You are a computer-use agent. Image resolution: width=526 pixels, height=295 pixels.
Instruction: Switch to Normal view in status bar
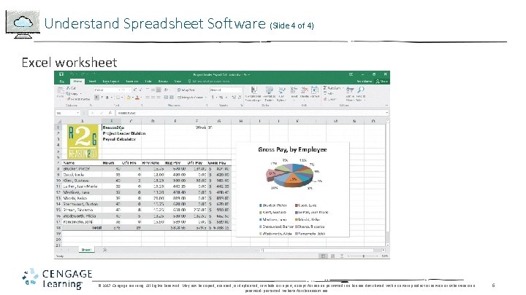pos(323,256)
